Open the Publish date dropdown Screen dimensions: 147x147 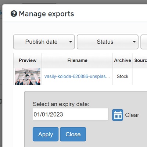(x=44, y=42)
